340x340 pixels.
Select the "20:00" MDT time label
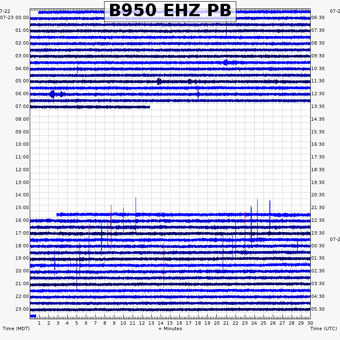pos(22,271)
